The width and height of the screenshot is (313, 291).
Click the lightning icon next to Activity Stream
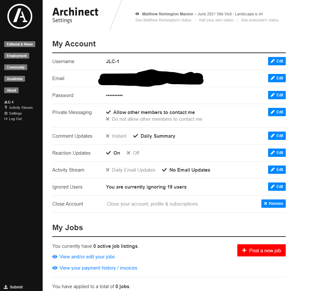[x=6, y=108]
